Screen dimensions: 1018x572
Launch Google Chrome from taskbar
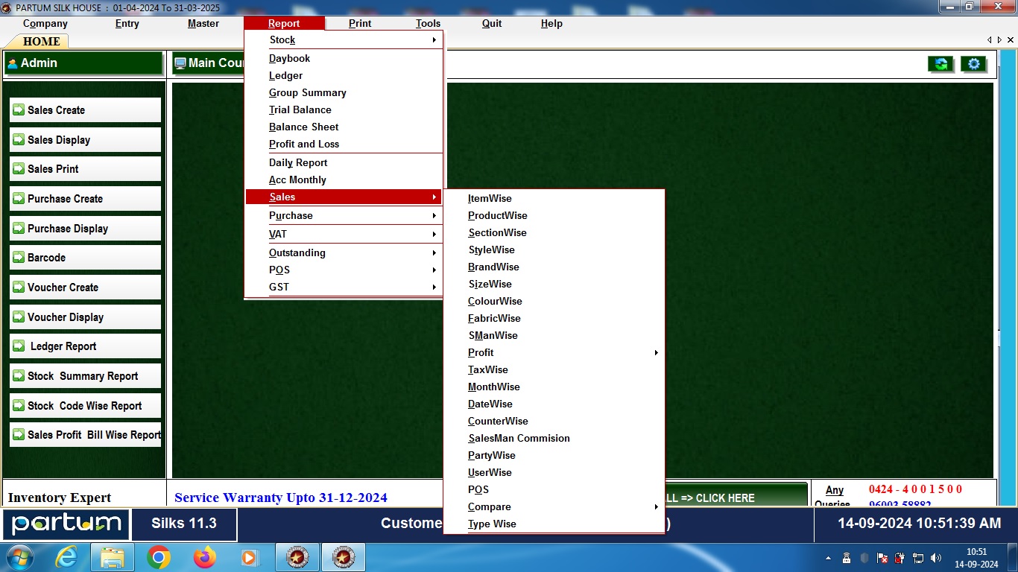pos(159,557)
